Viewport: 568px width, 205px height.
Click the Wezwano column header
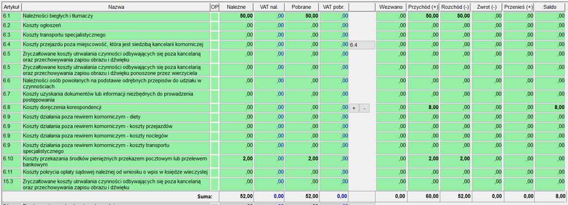pyautogui.click(x=391, y=7)
